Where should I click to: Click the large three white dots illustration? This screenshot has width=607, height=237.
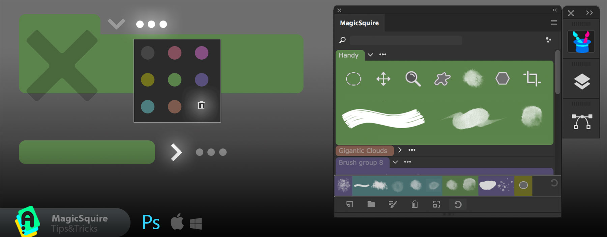point(151,24)
